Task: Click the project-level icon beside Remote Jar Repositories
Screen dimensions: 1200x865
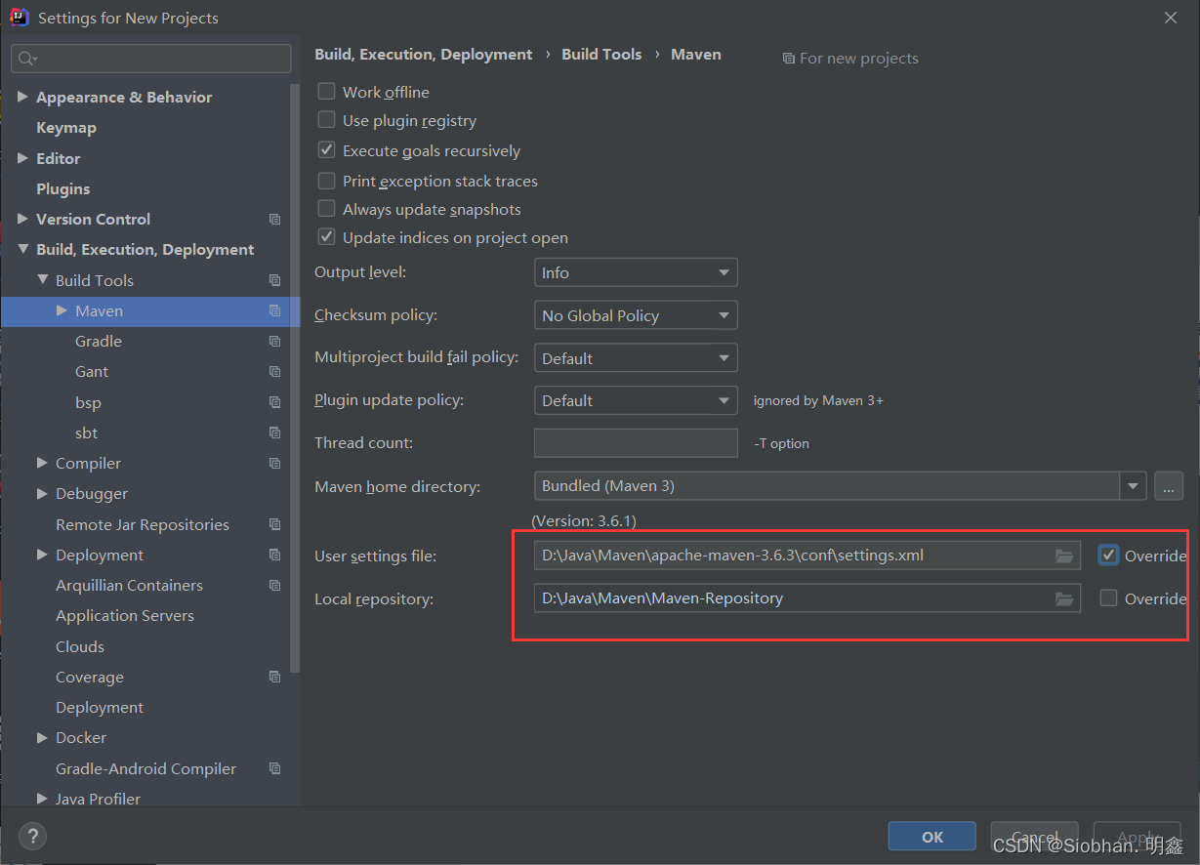Action: [x=274, y=524]
